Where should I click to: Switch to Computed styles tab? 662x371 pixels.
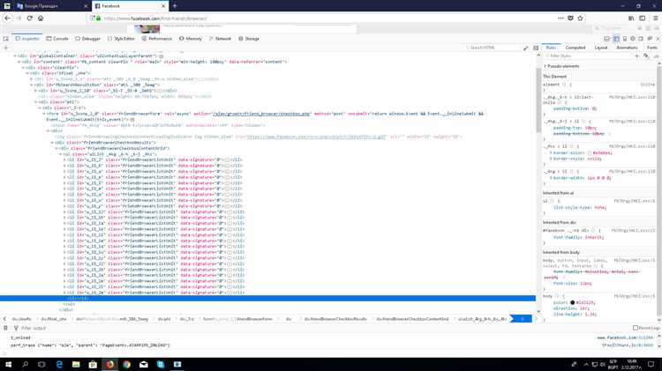575,48
